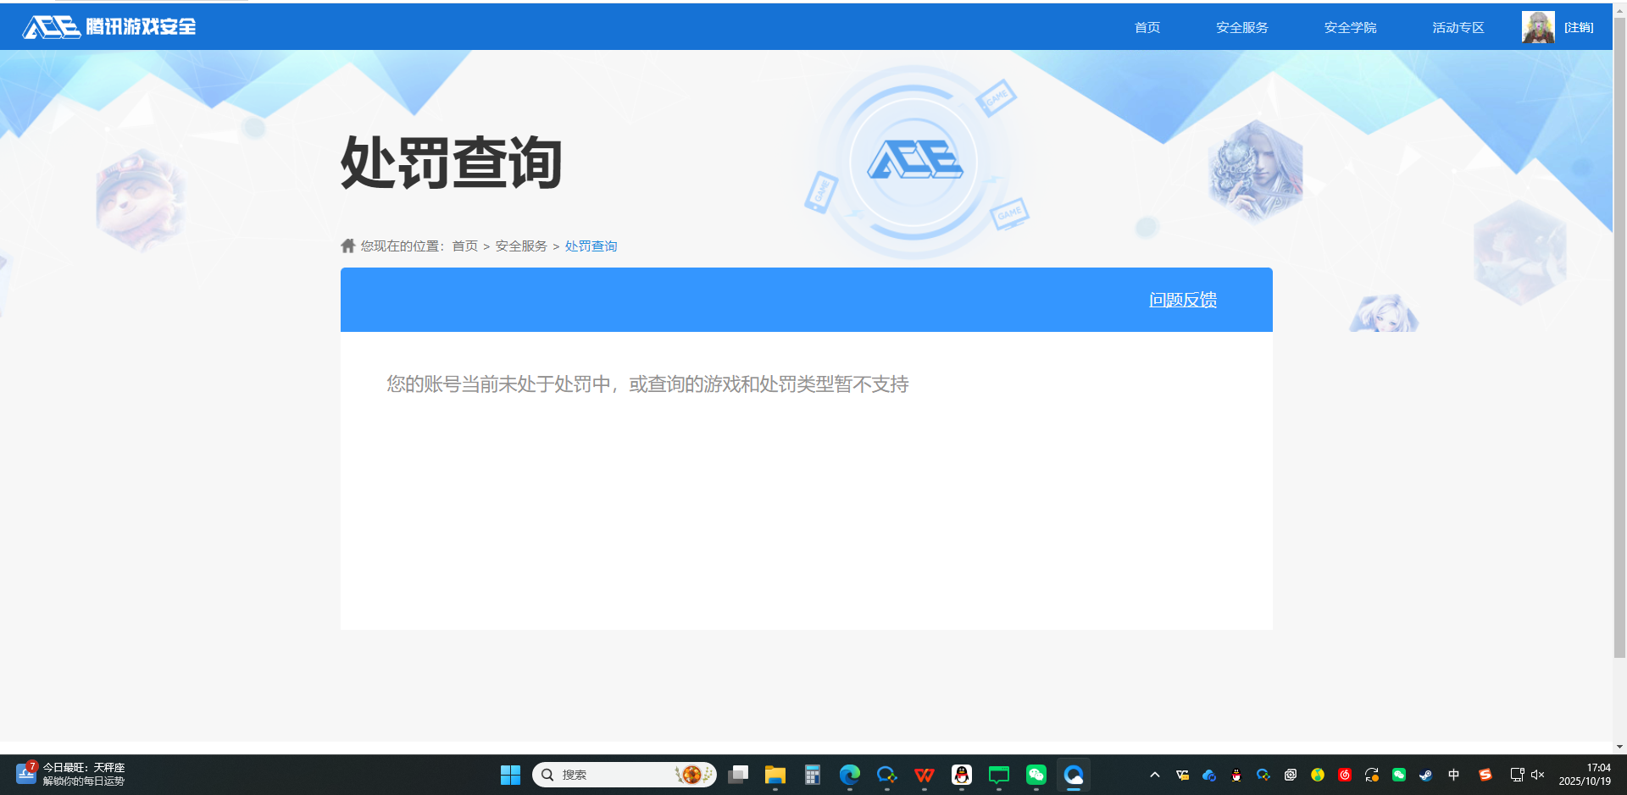Launch Microsoft Edge from the taskbar

tap(850, 775)
